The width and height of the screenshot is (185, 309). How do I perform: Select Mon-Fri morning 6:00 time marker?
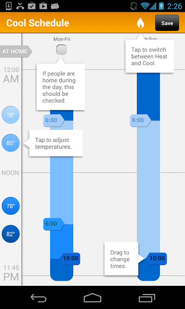click(x=54, y=121)
